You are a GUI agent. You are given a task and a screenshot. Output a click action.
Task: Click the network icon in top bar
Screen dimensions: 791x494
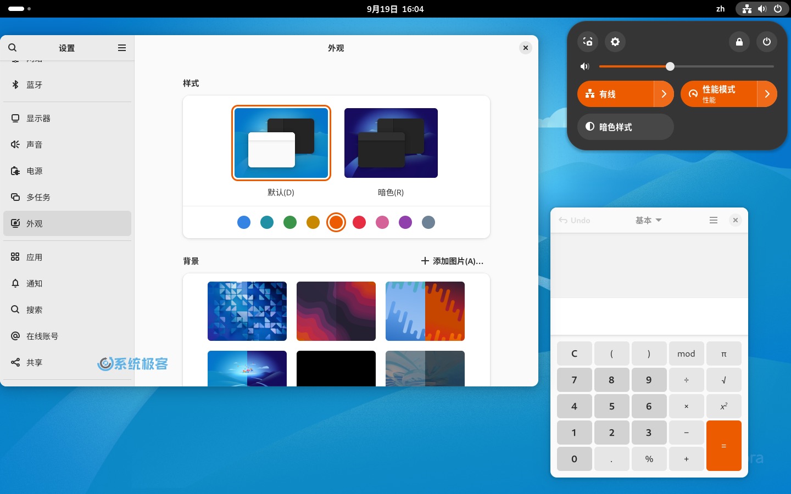pyautogui.click(x=747, y=9)
